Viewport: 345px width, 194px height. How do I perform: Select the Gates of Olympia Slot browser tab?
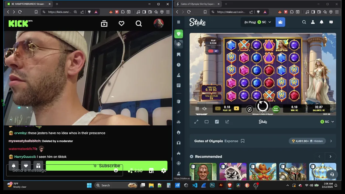click(198, 4)
